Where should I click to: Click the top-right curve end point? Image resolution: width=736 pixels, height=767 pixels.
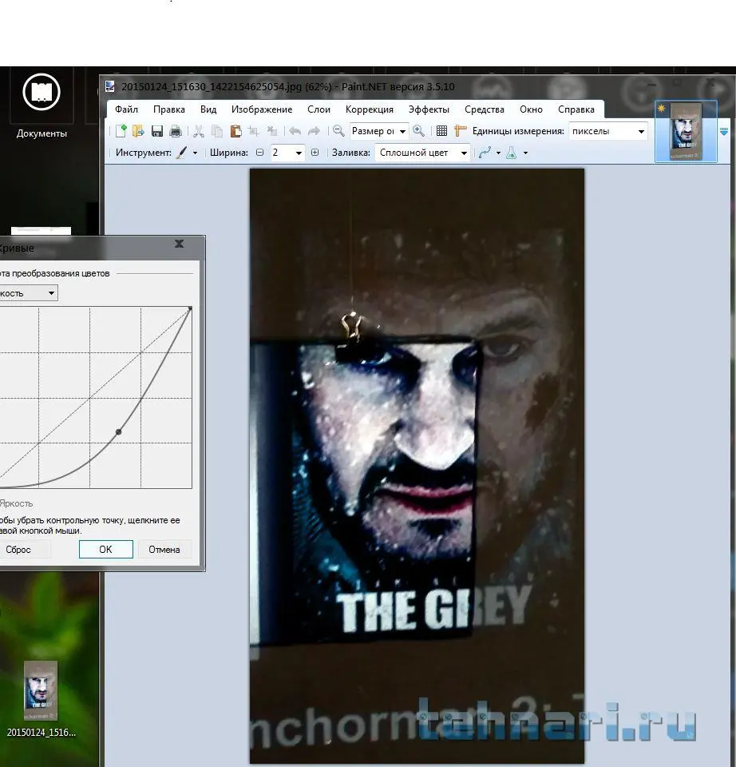(190, 308)
